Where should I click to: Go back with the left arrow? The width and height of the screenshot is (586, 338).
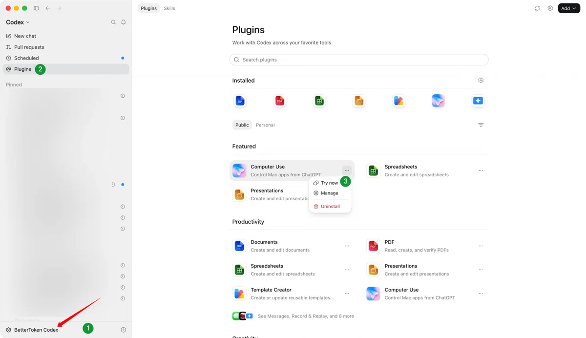click(48, 8)
